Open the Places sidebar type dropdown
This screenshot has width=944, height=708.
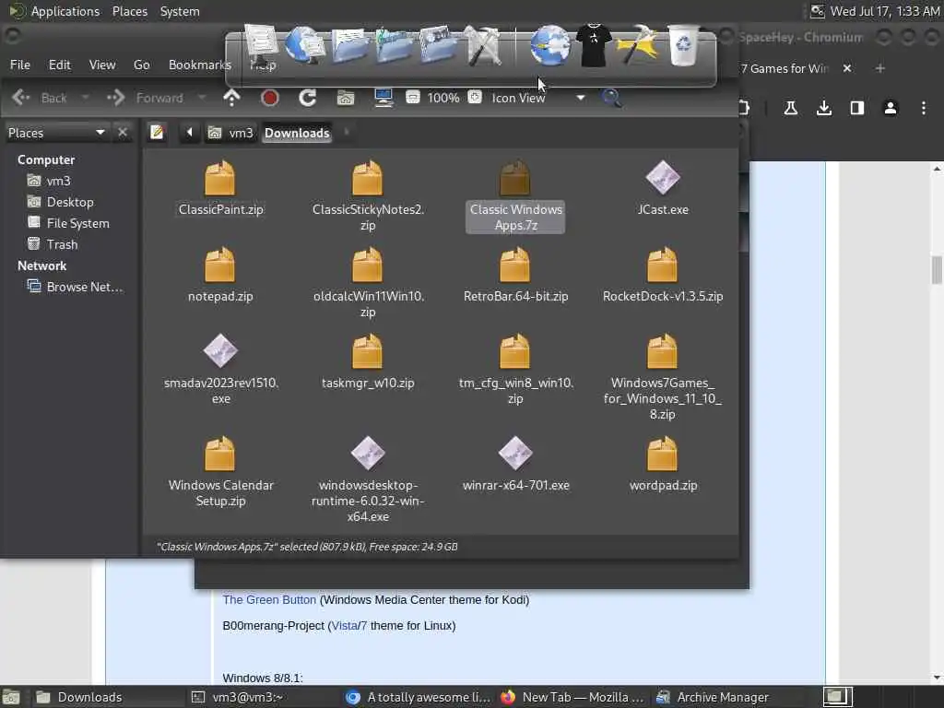pos(56,133)
